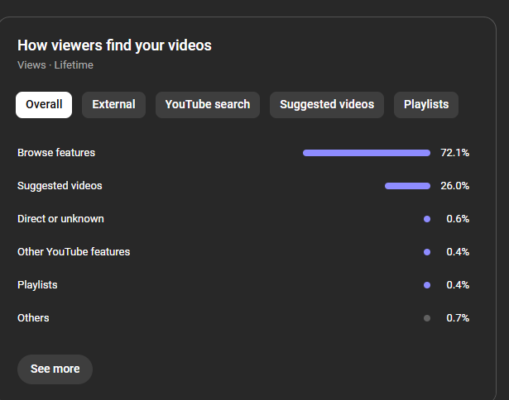Click the Direct or unknown purple dot
Viewport: 509px width, 400px height.
pyautogui.click(x=427, y=219)
